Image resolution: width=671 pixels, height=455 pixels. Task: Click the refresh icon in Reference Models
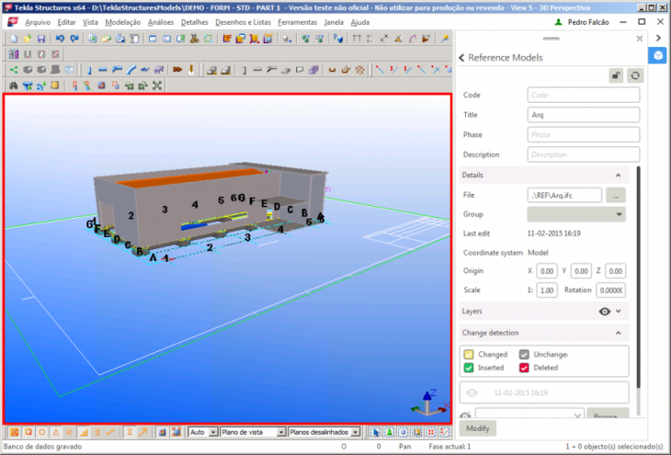click(x=633, y=76)
